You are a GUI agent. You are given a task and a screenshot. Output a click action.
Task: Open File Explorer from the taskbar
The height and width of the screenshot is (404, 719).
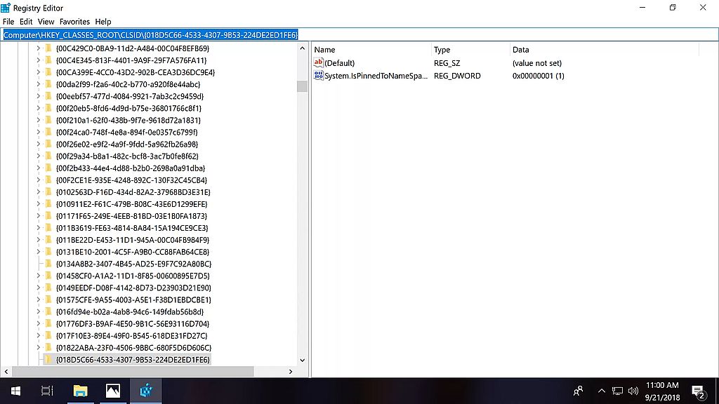tap(80, 391)
